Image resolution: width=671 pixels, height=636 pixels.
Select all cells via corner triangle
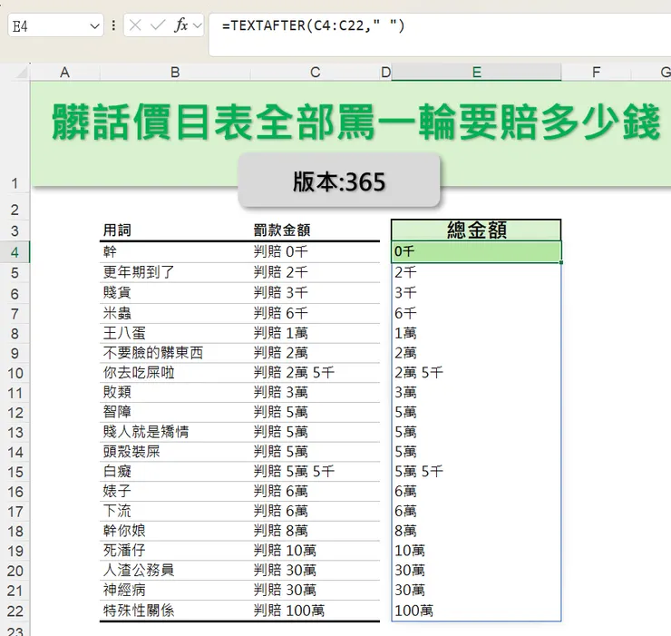pos(23,73)
